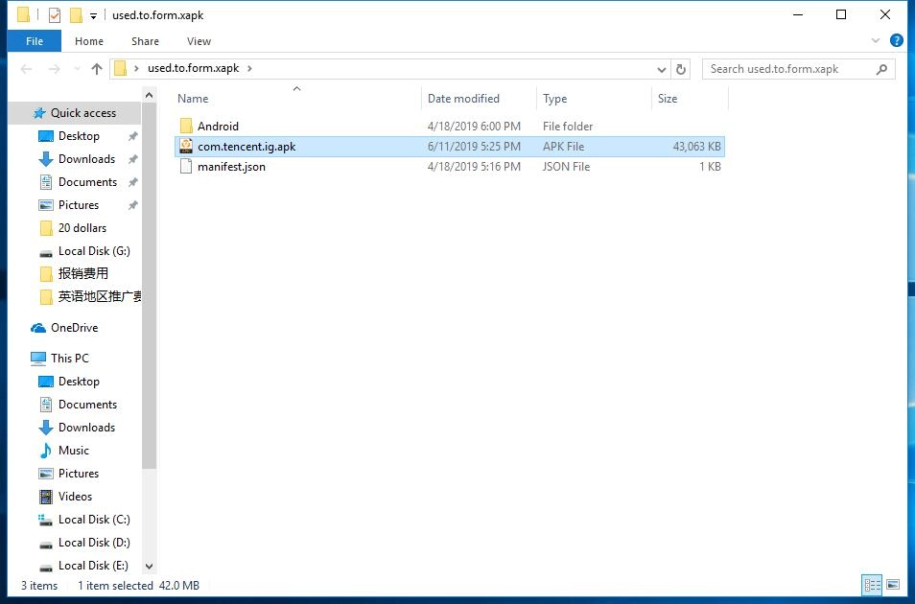Click the Back navigation arrow
This screenshot has width=915, height=604.
coord(27,69)
